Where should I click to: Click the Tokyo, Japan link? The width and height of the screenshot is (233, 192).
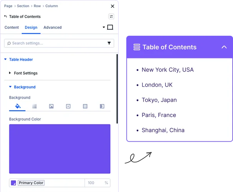159,100
